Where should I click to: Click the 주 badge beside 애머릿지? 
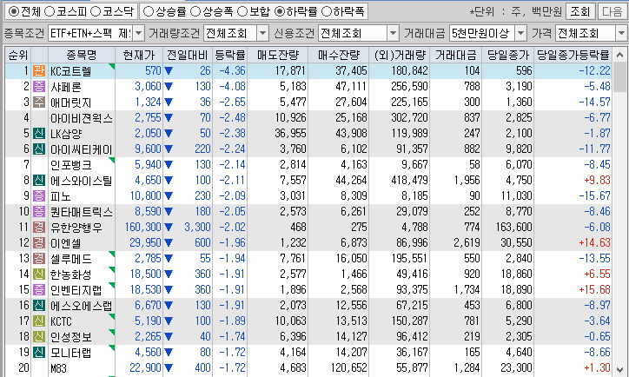pos(39,103)
